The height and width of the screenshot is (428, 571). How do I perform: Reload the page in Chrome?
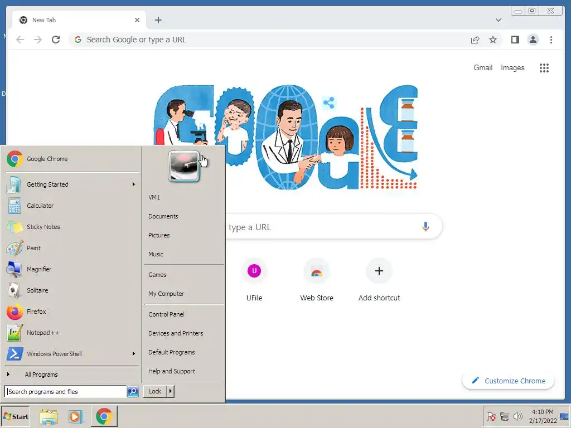pos(56,40)
